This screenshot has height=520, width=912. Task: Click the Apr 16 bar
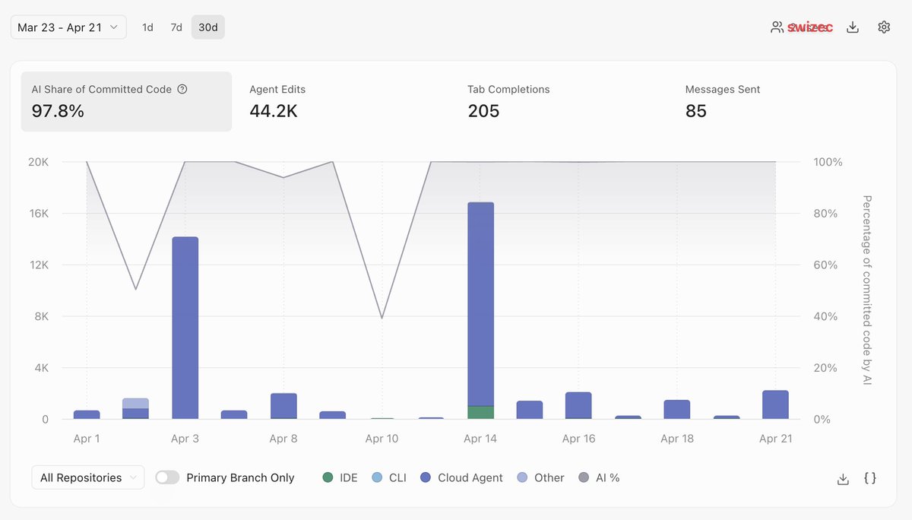pyautogui.click(x=578, y=405)
